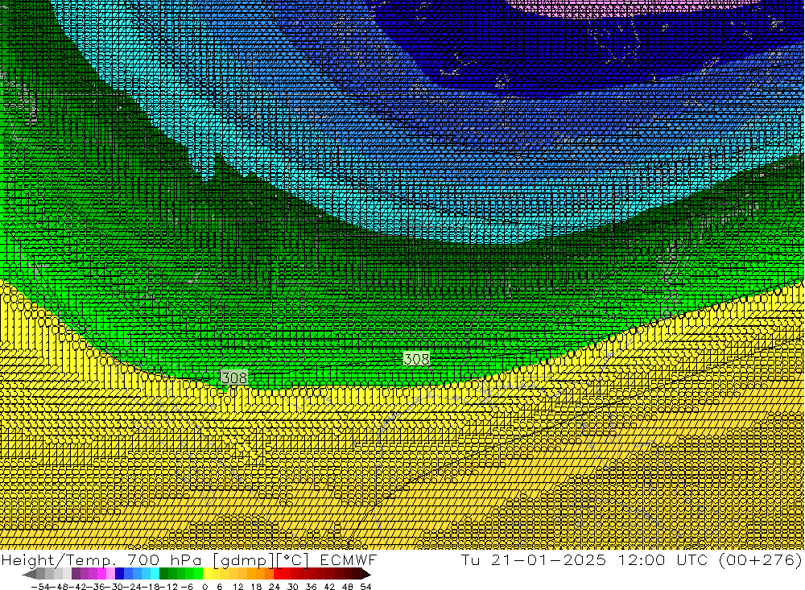
Task: Click the 36 legend value
Action: pyautogui.click(x=311, y=587)
